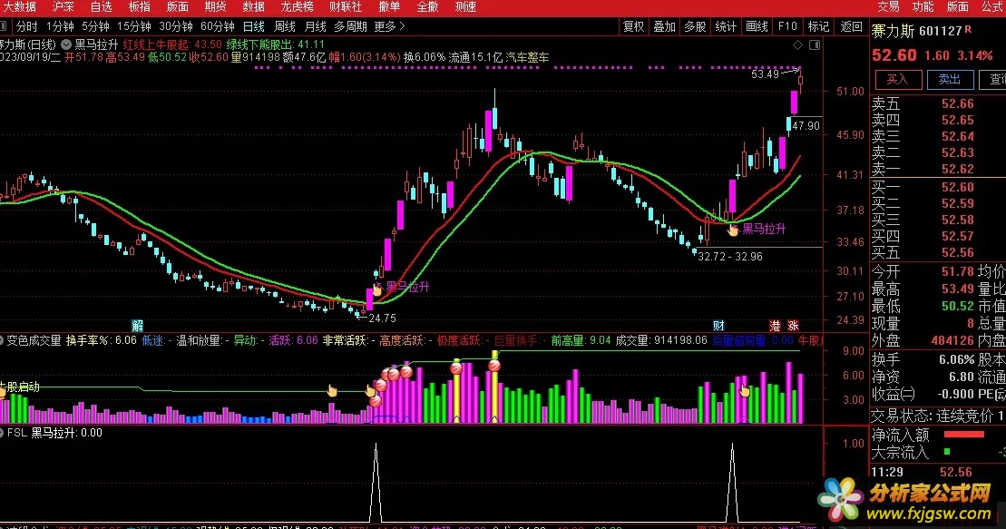
Task: Click the 撤单 cancel order button
Action: (389, 7)
